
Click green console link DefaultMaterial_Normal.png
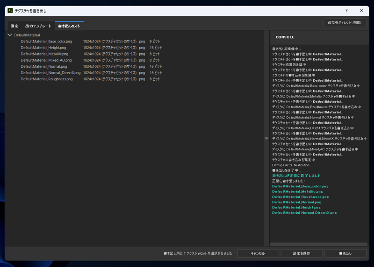click(x=297, y=202)
